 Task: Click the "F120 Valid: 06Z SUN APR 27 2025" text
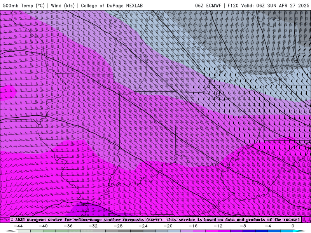point(268,6)
